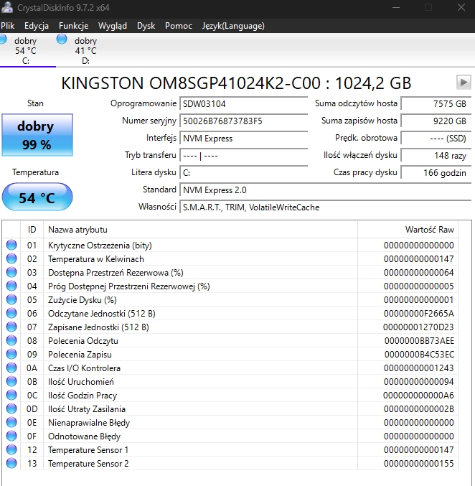Click the blue status orb for disk D:

click(62, 39)
